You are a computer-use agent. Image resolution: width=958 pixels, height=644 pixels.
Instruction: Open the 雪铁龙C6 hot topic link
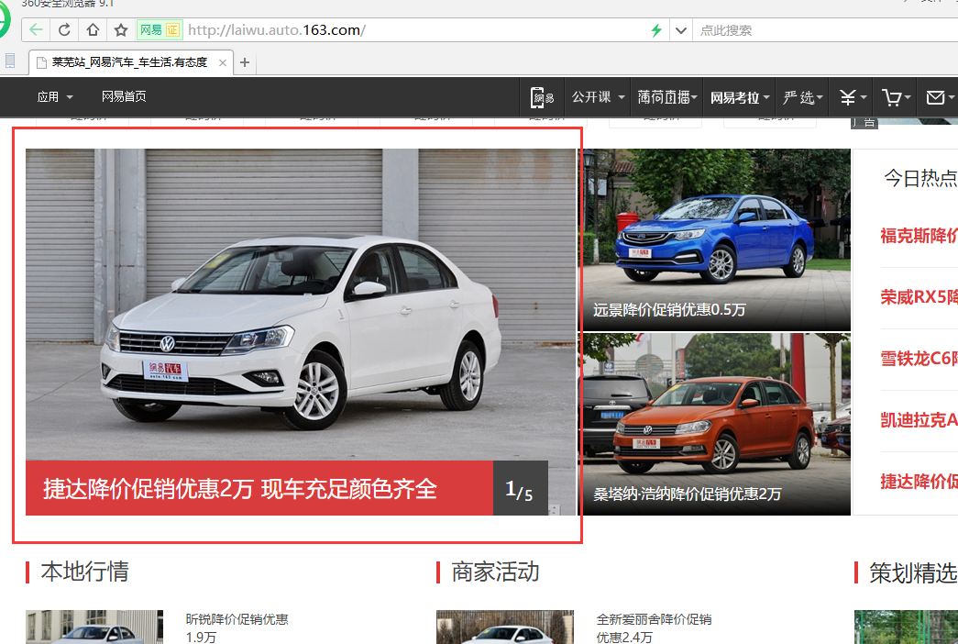(x=919, y=359)
